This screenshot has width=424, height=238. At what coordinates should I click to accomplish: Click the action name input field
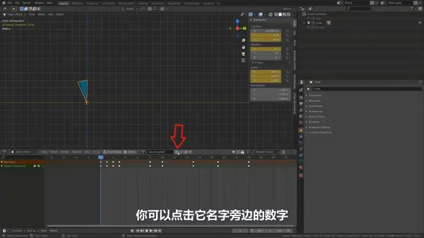[161, 152]
